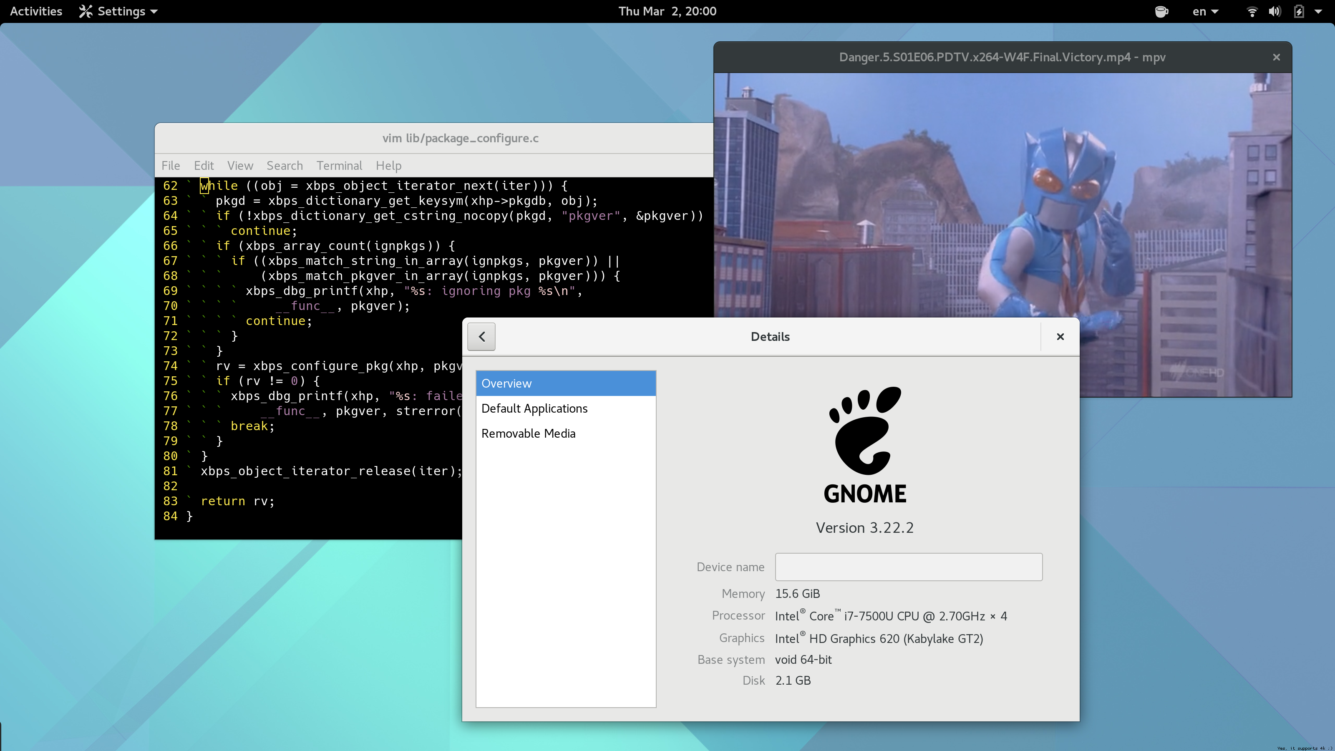This screenshot has height=751, width=1335.
Task: Open the Search menu in terminal
Action: click(285, 166)
